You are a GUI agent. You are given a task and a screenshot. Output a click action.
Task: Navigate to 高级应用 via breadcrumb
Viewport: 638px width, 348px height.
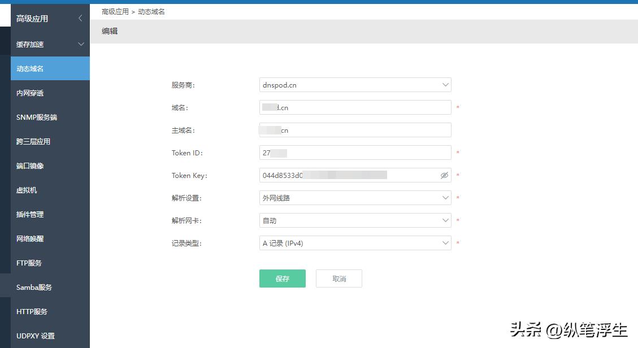point(115,11)
